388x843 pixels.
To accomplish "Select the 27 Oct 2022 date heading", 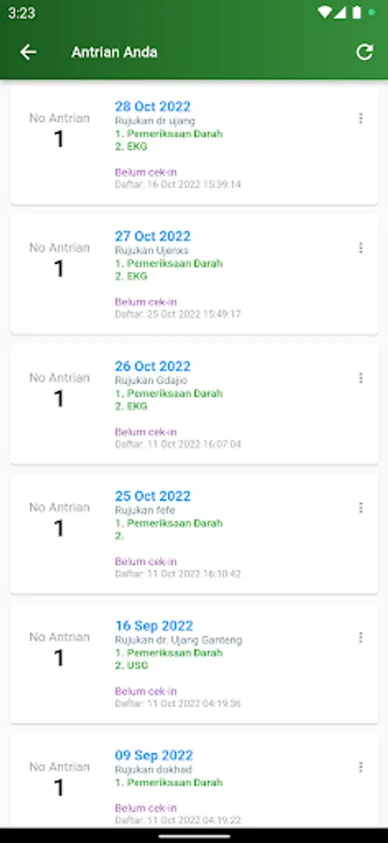I will coord(152,236).
